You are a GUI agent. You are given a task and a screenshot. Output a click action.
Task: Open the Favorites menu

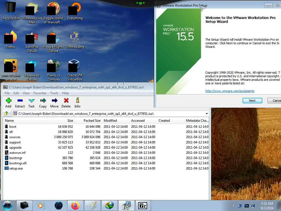[40, 93]
